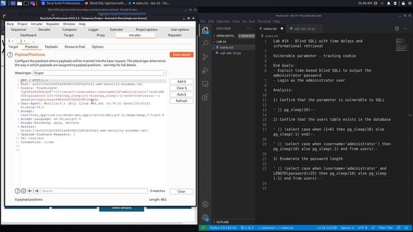
Task: Open terminal launcher in top taskbar
Action: tap(26, 3)
